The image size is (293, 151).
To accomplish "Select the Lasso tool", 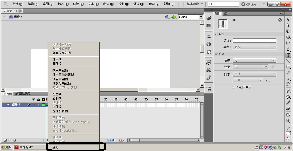I will point(288,43).
